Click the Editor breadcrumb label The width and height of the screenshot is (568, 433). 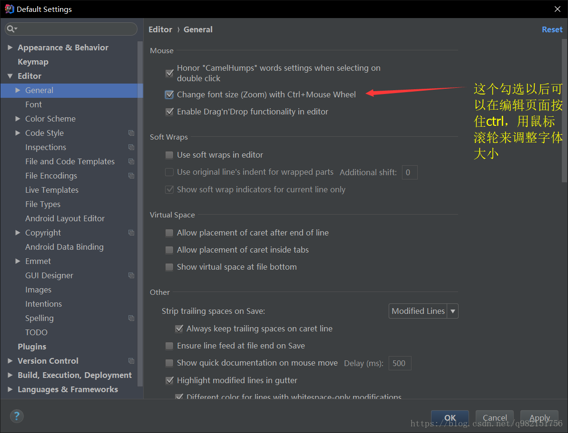coord(160,29)
